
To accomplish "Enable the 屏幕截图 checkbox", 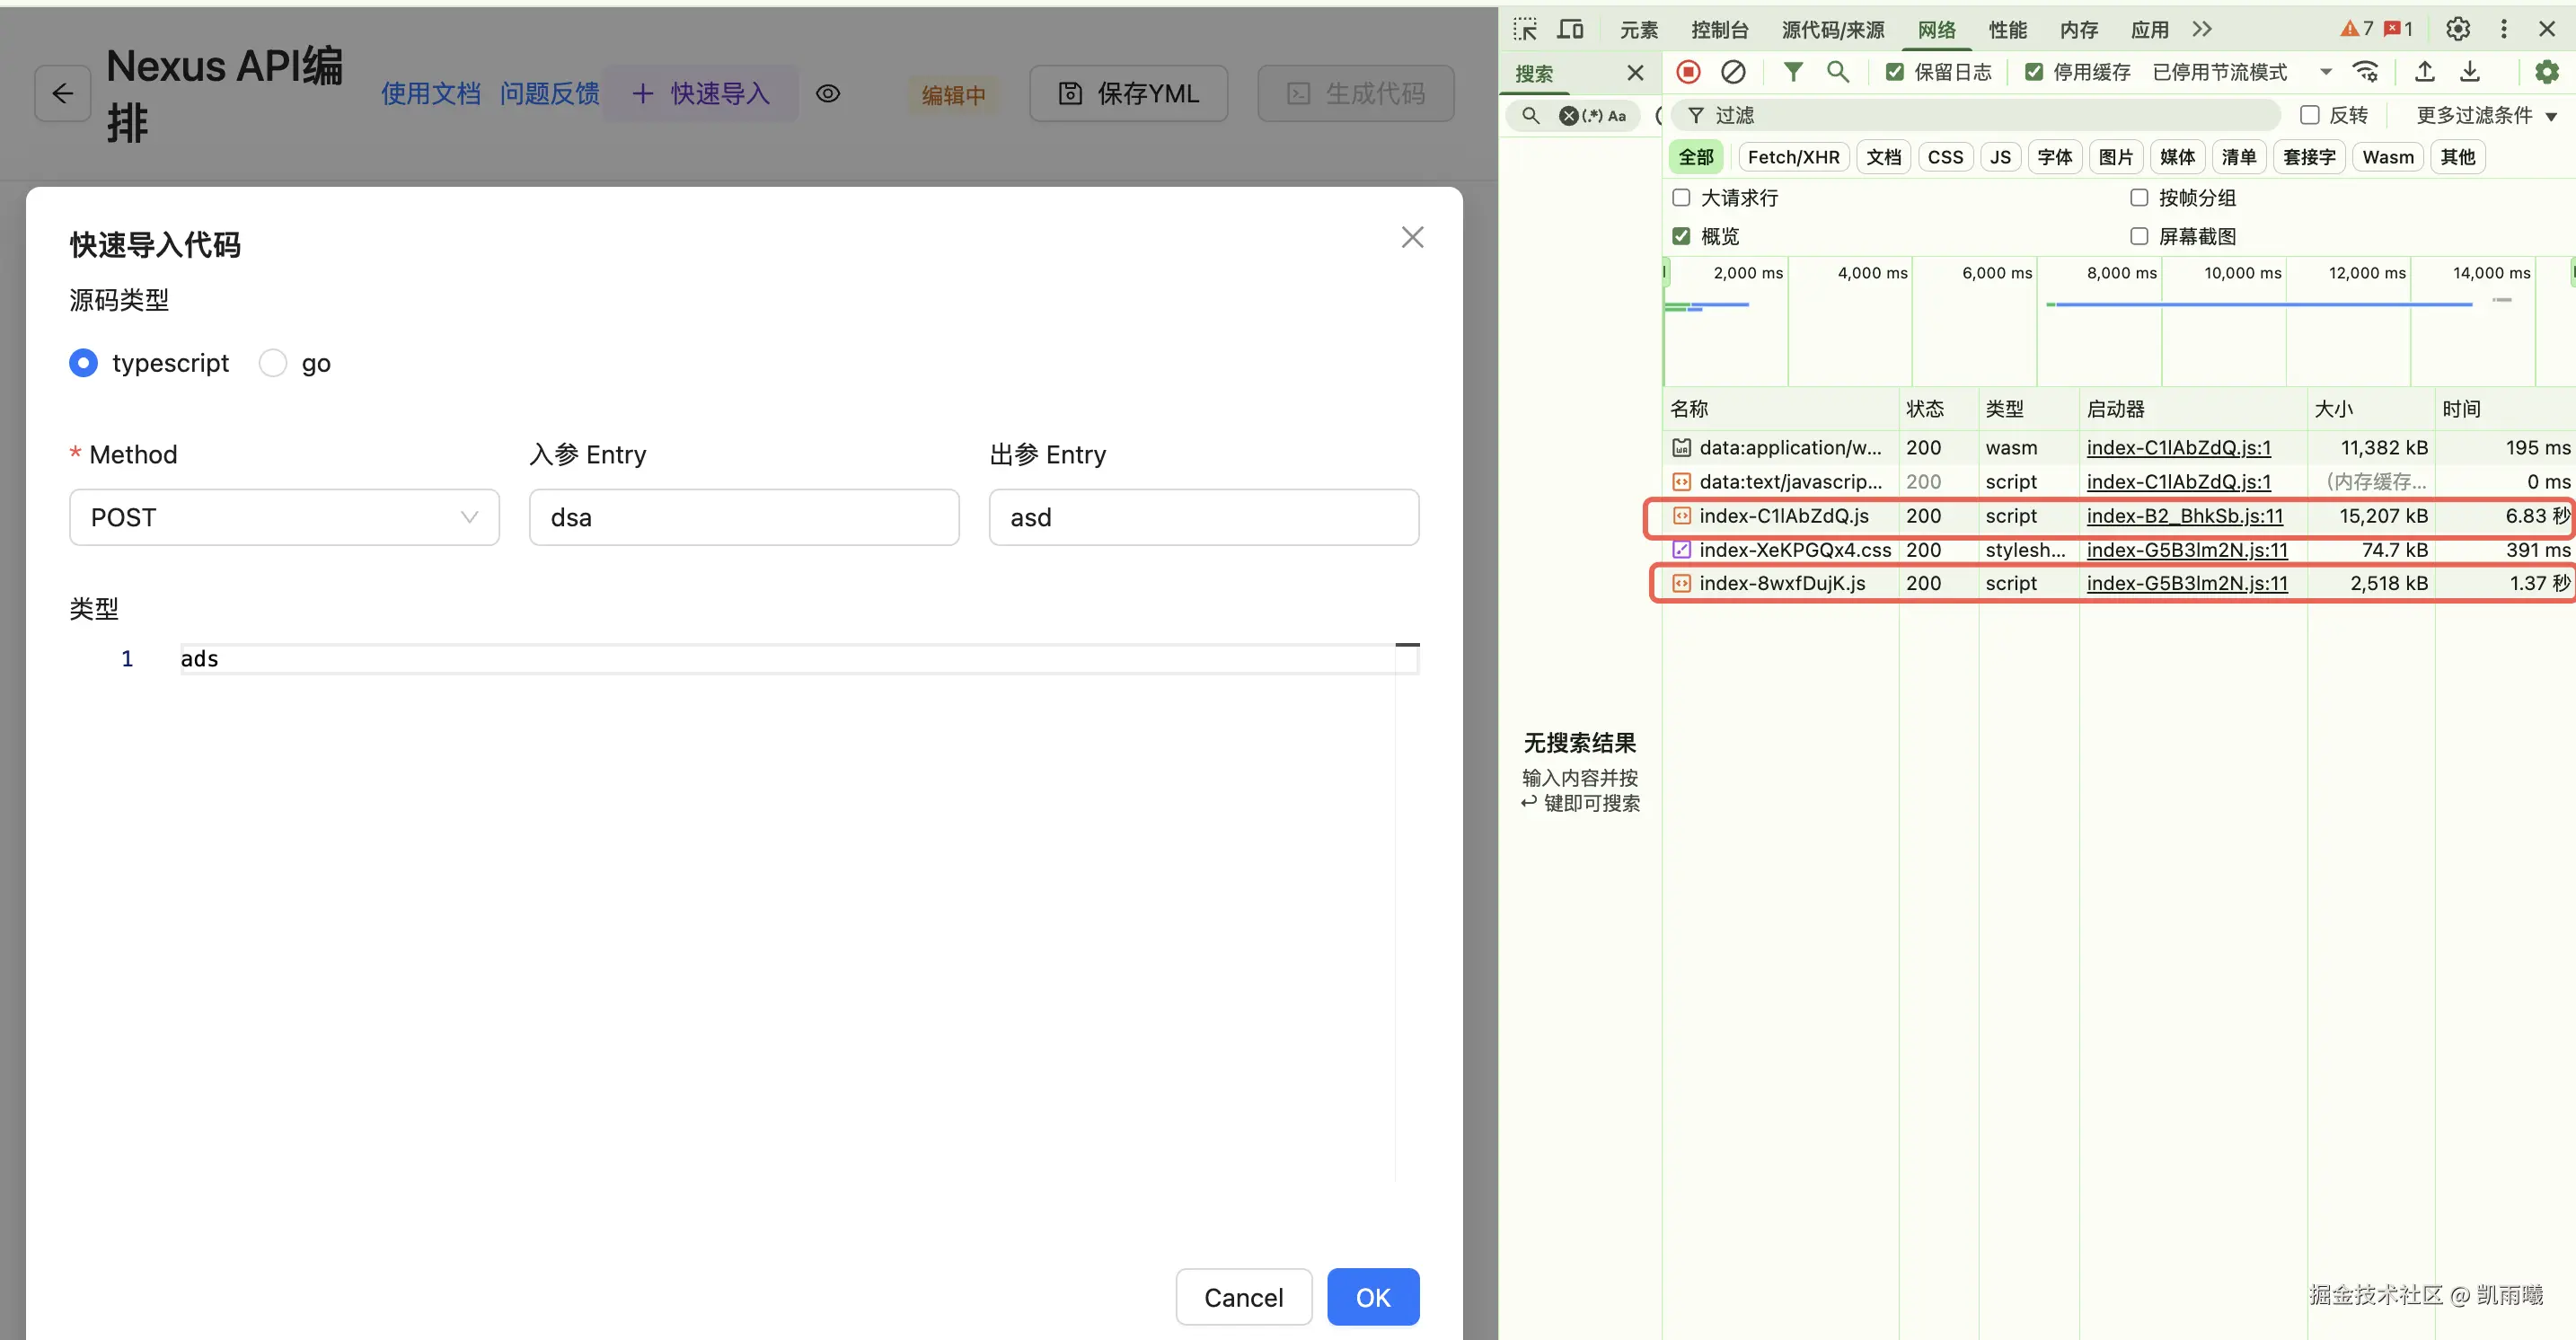I will (x=2139, y=236).
